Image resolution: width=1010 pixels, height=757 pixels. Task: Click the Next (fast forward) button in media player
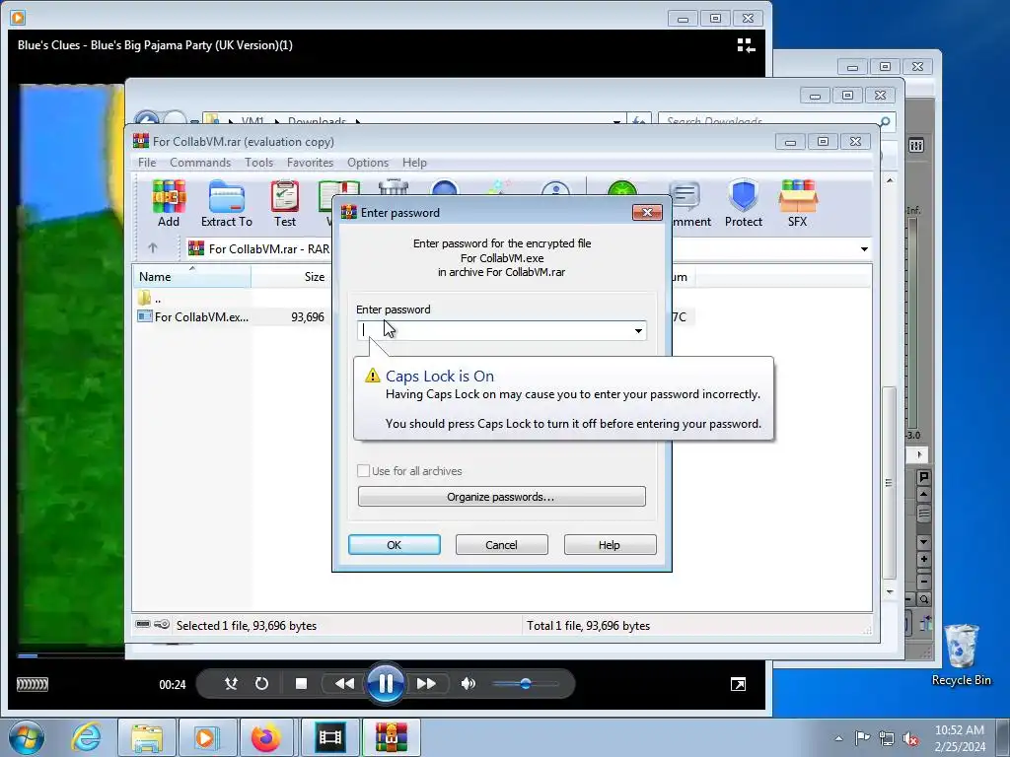tap(426, 684)
